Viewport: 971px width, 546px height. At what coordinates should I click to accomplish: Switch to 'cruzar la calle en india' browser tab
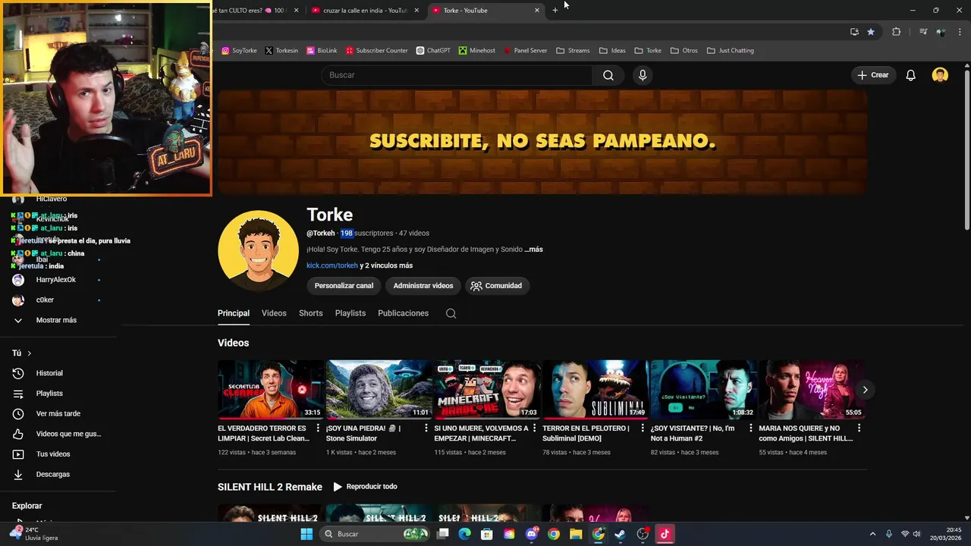coord(366,11)
